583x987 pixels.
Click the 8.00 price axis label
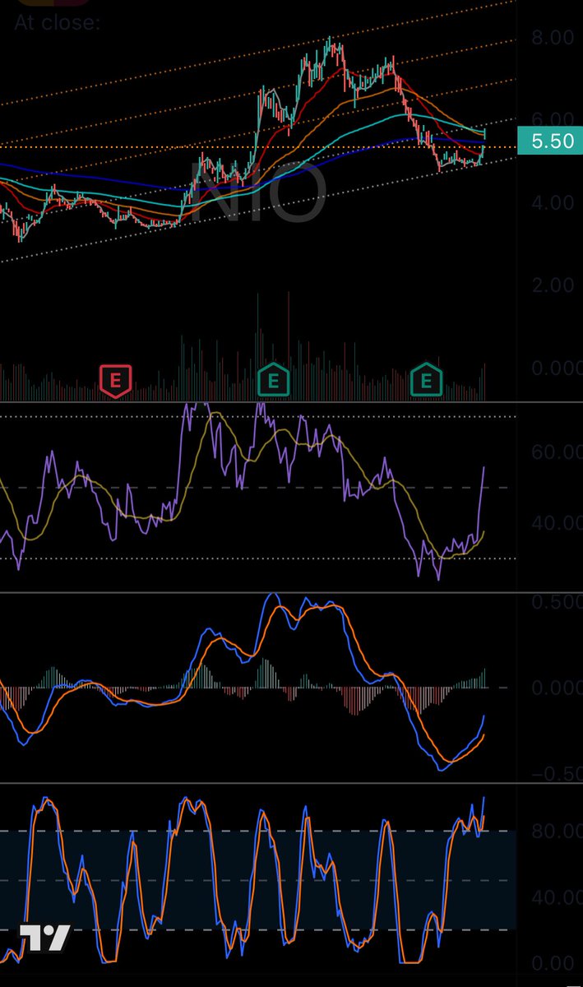[553, 38]
